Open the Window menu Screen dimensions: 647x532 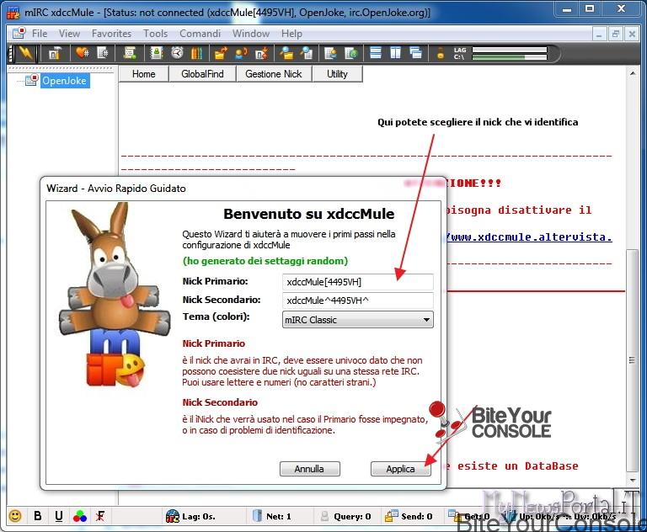click(x=251, y=34)
